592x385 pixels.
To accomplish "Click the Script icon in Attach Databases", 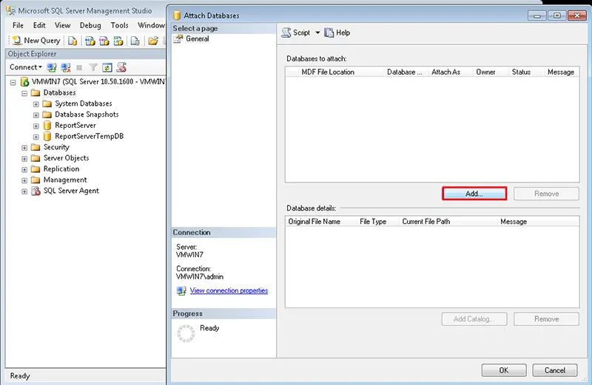I will (x=286, y=33).
